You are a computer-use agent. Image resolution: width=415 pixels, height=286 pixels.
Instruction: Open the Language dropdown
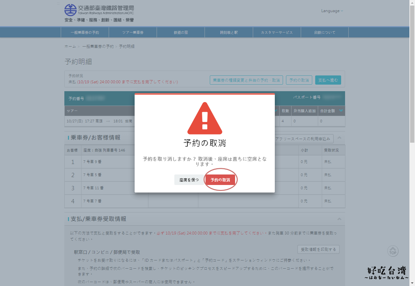tap(332, 11)
